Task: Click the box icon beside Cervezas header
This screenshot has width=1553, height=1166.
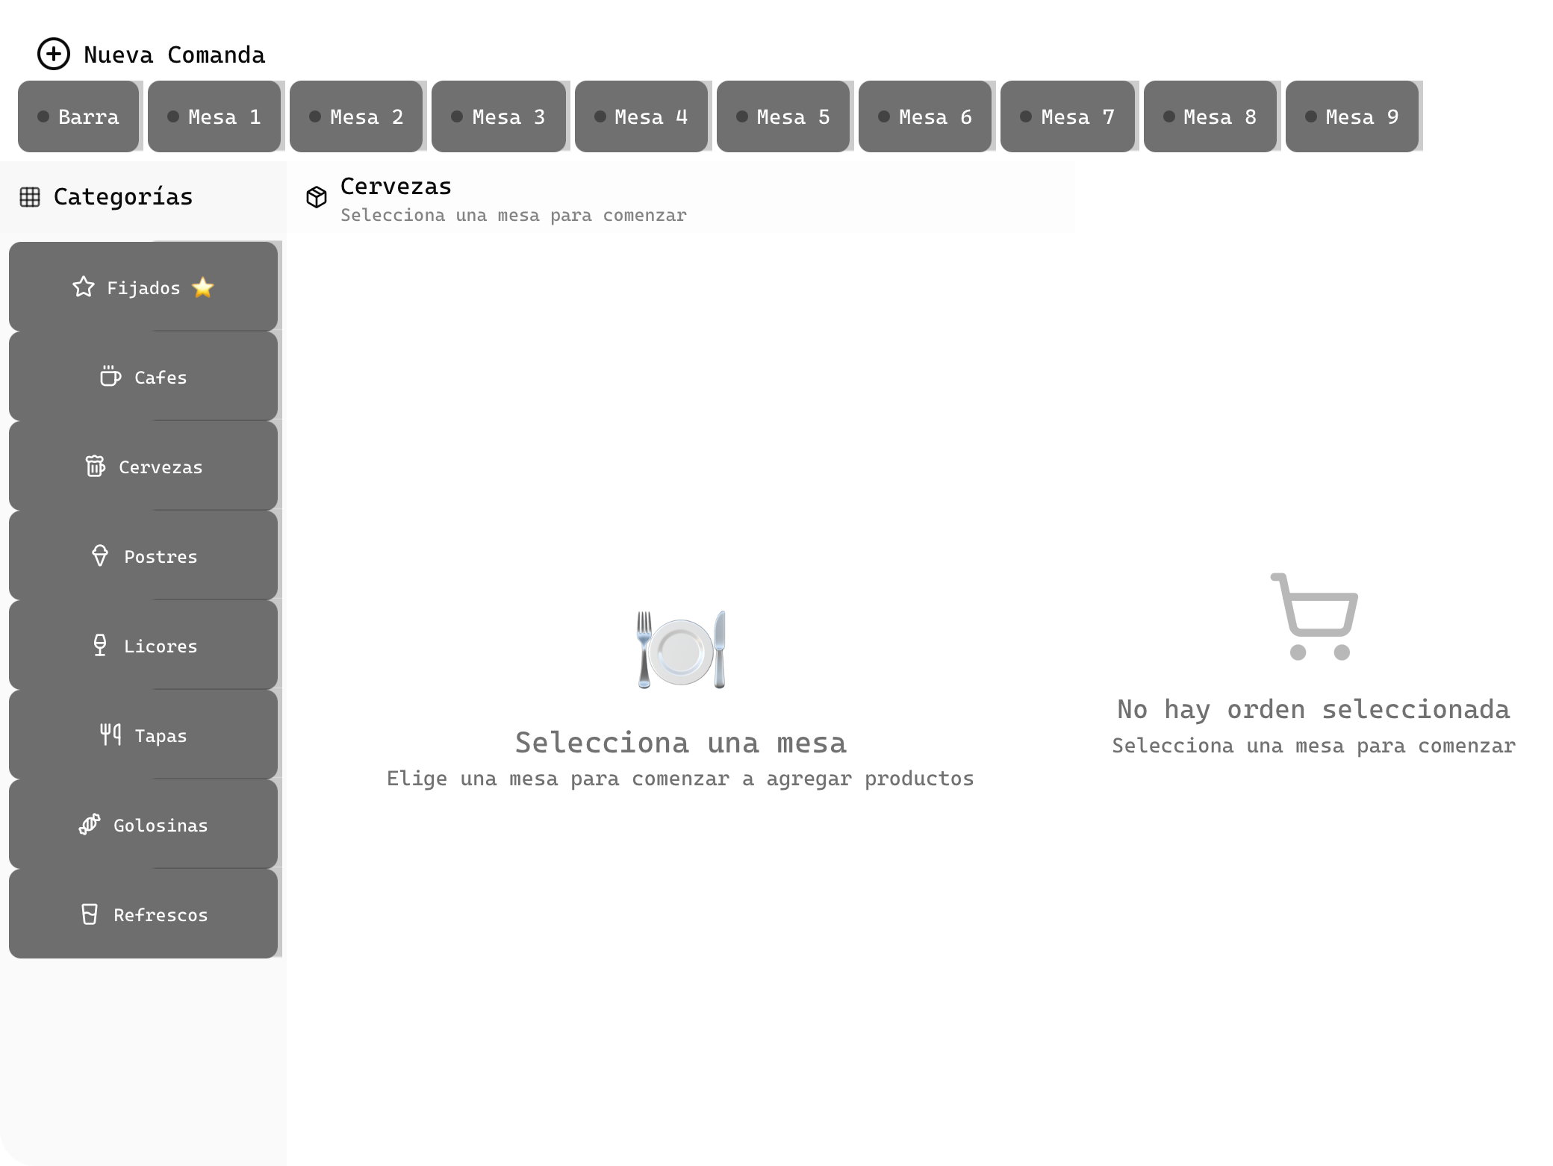Action: 317,197
